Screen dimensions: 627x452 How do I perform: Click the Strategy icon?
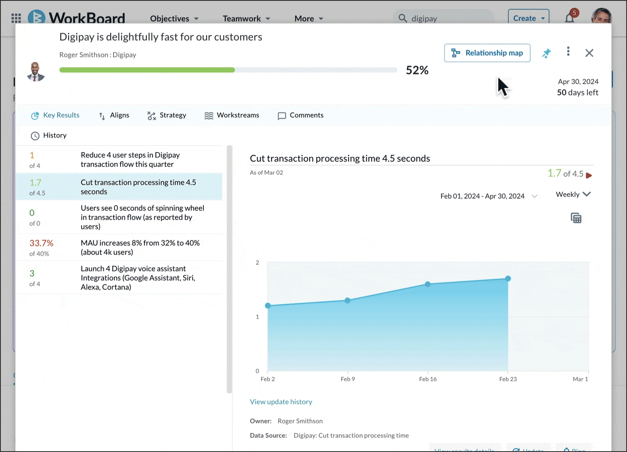(151, 116)
